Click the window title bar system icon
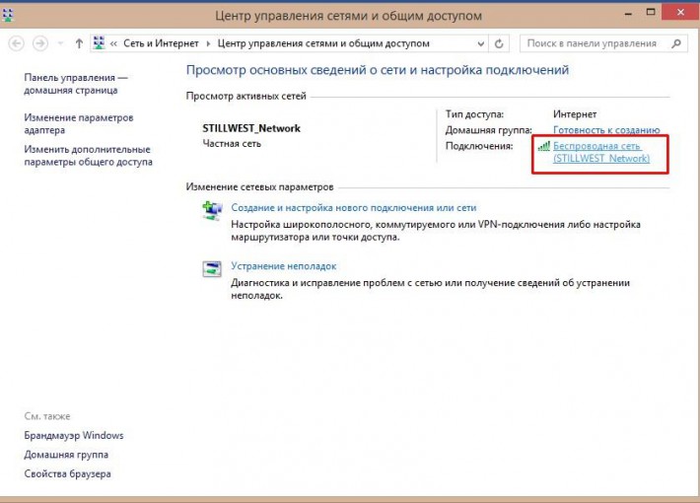The width and height of the screenshot is (700, 503). [8, 15]
